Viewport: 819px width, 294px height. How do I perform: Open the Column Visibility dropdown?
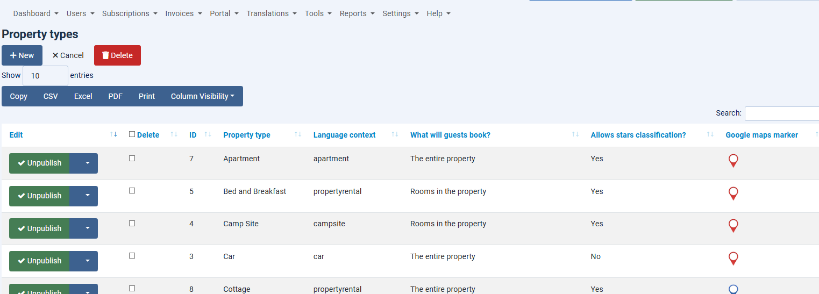203,96
